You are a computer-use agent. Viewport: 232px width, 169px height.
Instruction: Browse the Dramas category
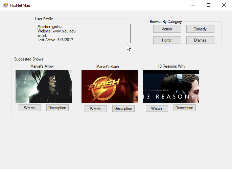pyautogui.click(x=200, y=40)
